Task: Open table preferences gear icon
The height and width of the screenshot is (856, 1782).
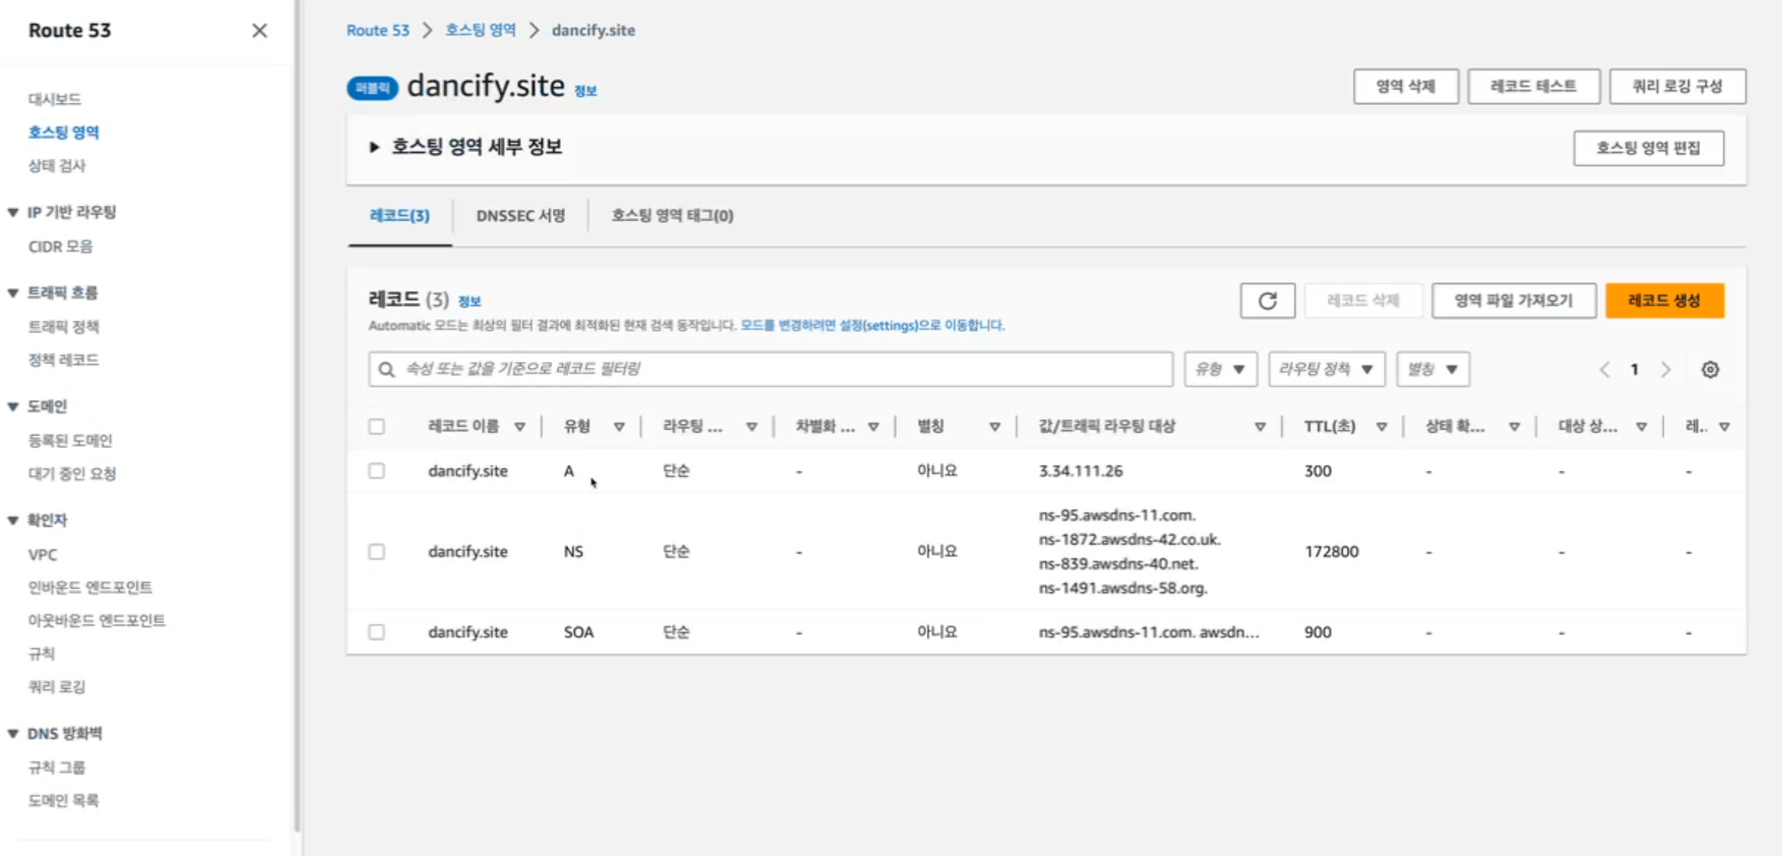Action: [1710, 370]
